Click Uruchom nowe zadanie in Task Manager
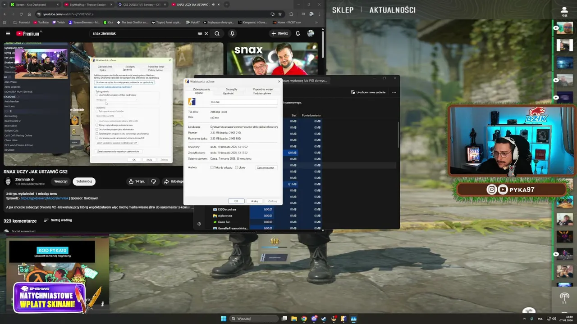The image size is (577, 324). (x=368, y=92)
